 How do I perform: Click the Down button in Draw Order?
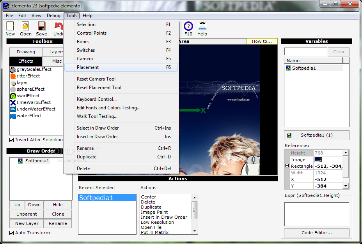click(34, 205)
